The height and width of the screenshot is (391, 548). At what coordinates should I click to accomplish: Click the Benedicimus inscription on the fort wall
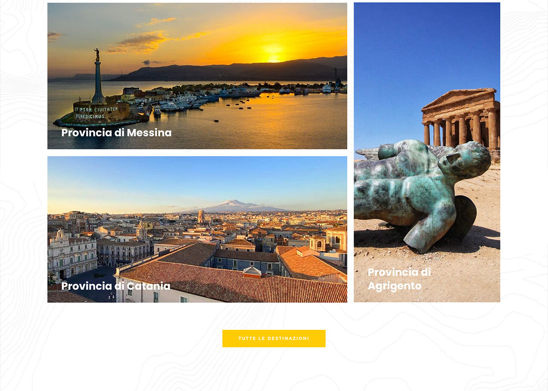coord(90,116)
